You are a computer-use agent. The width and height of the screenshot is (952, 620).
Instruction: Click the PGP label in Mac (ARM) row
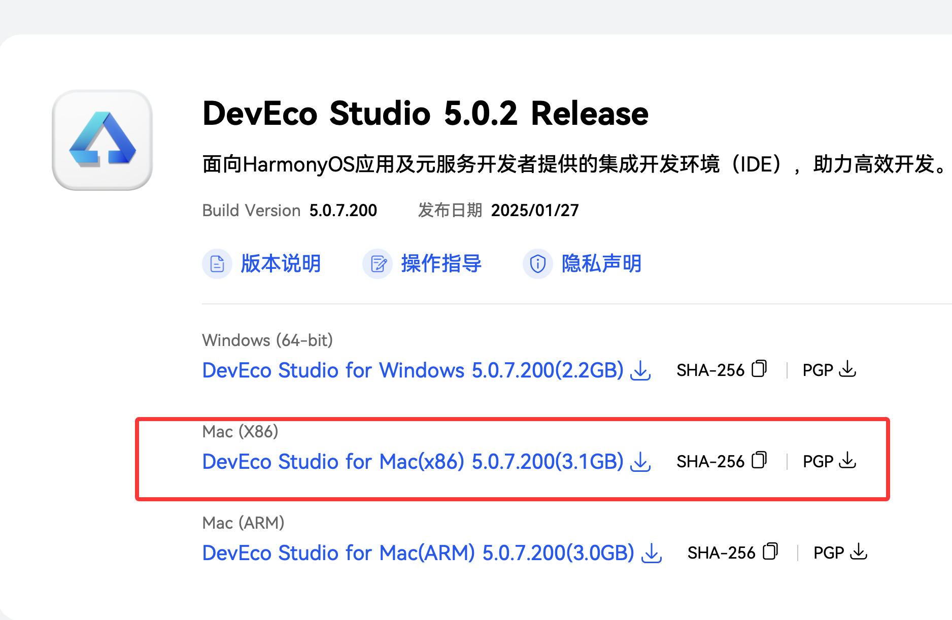tap(829, 553)
